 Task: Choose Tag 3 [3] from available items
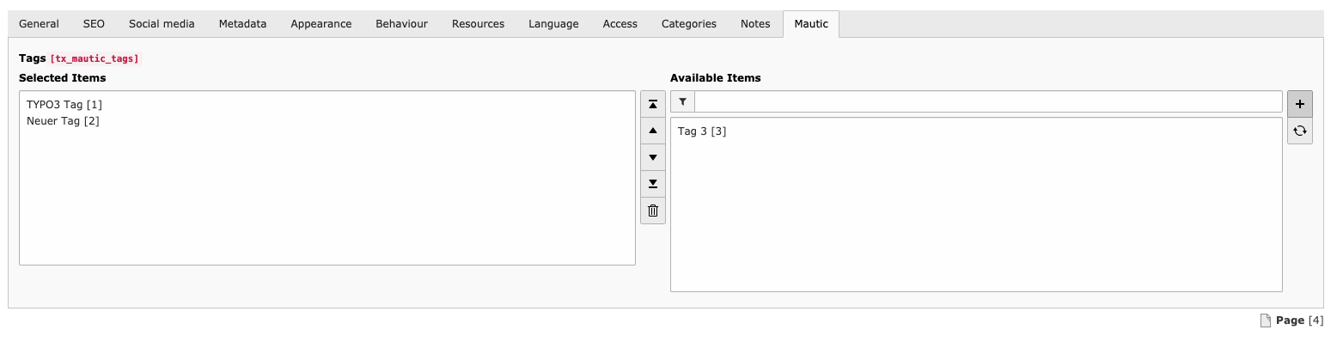click(x=702, y=131)
